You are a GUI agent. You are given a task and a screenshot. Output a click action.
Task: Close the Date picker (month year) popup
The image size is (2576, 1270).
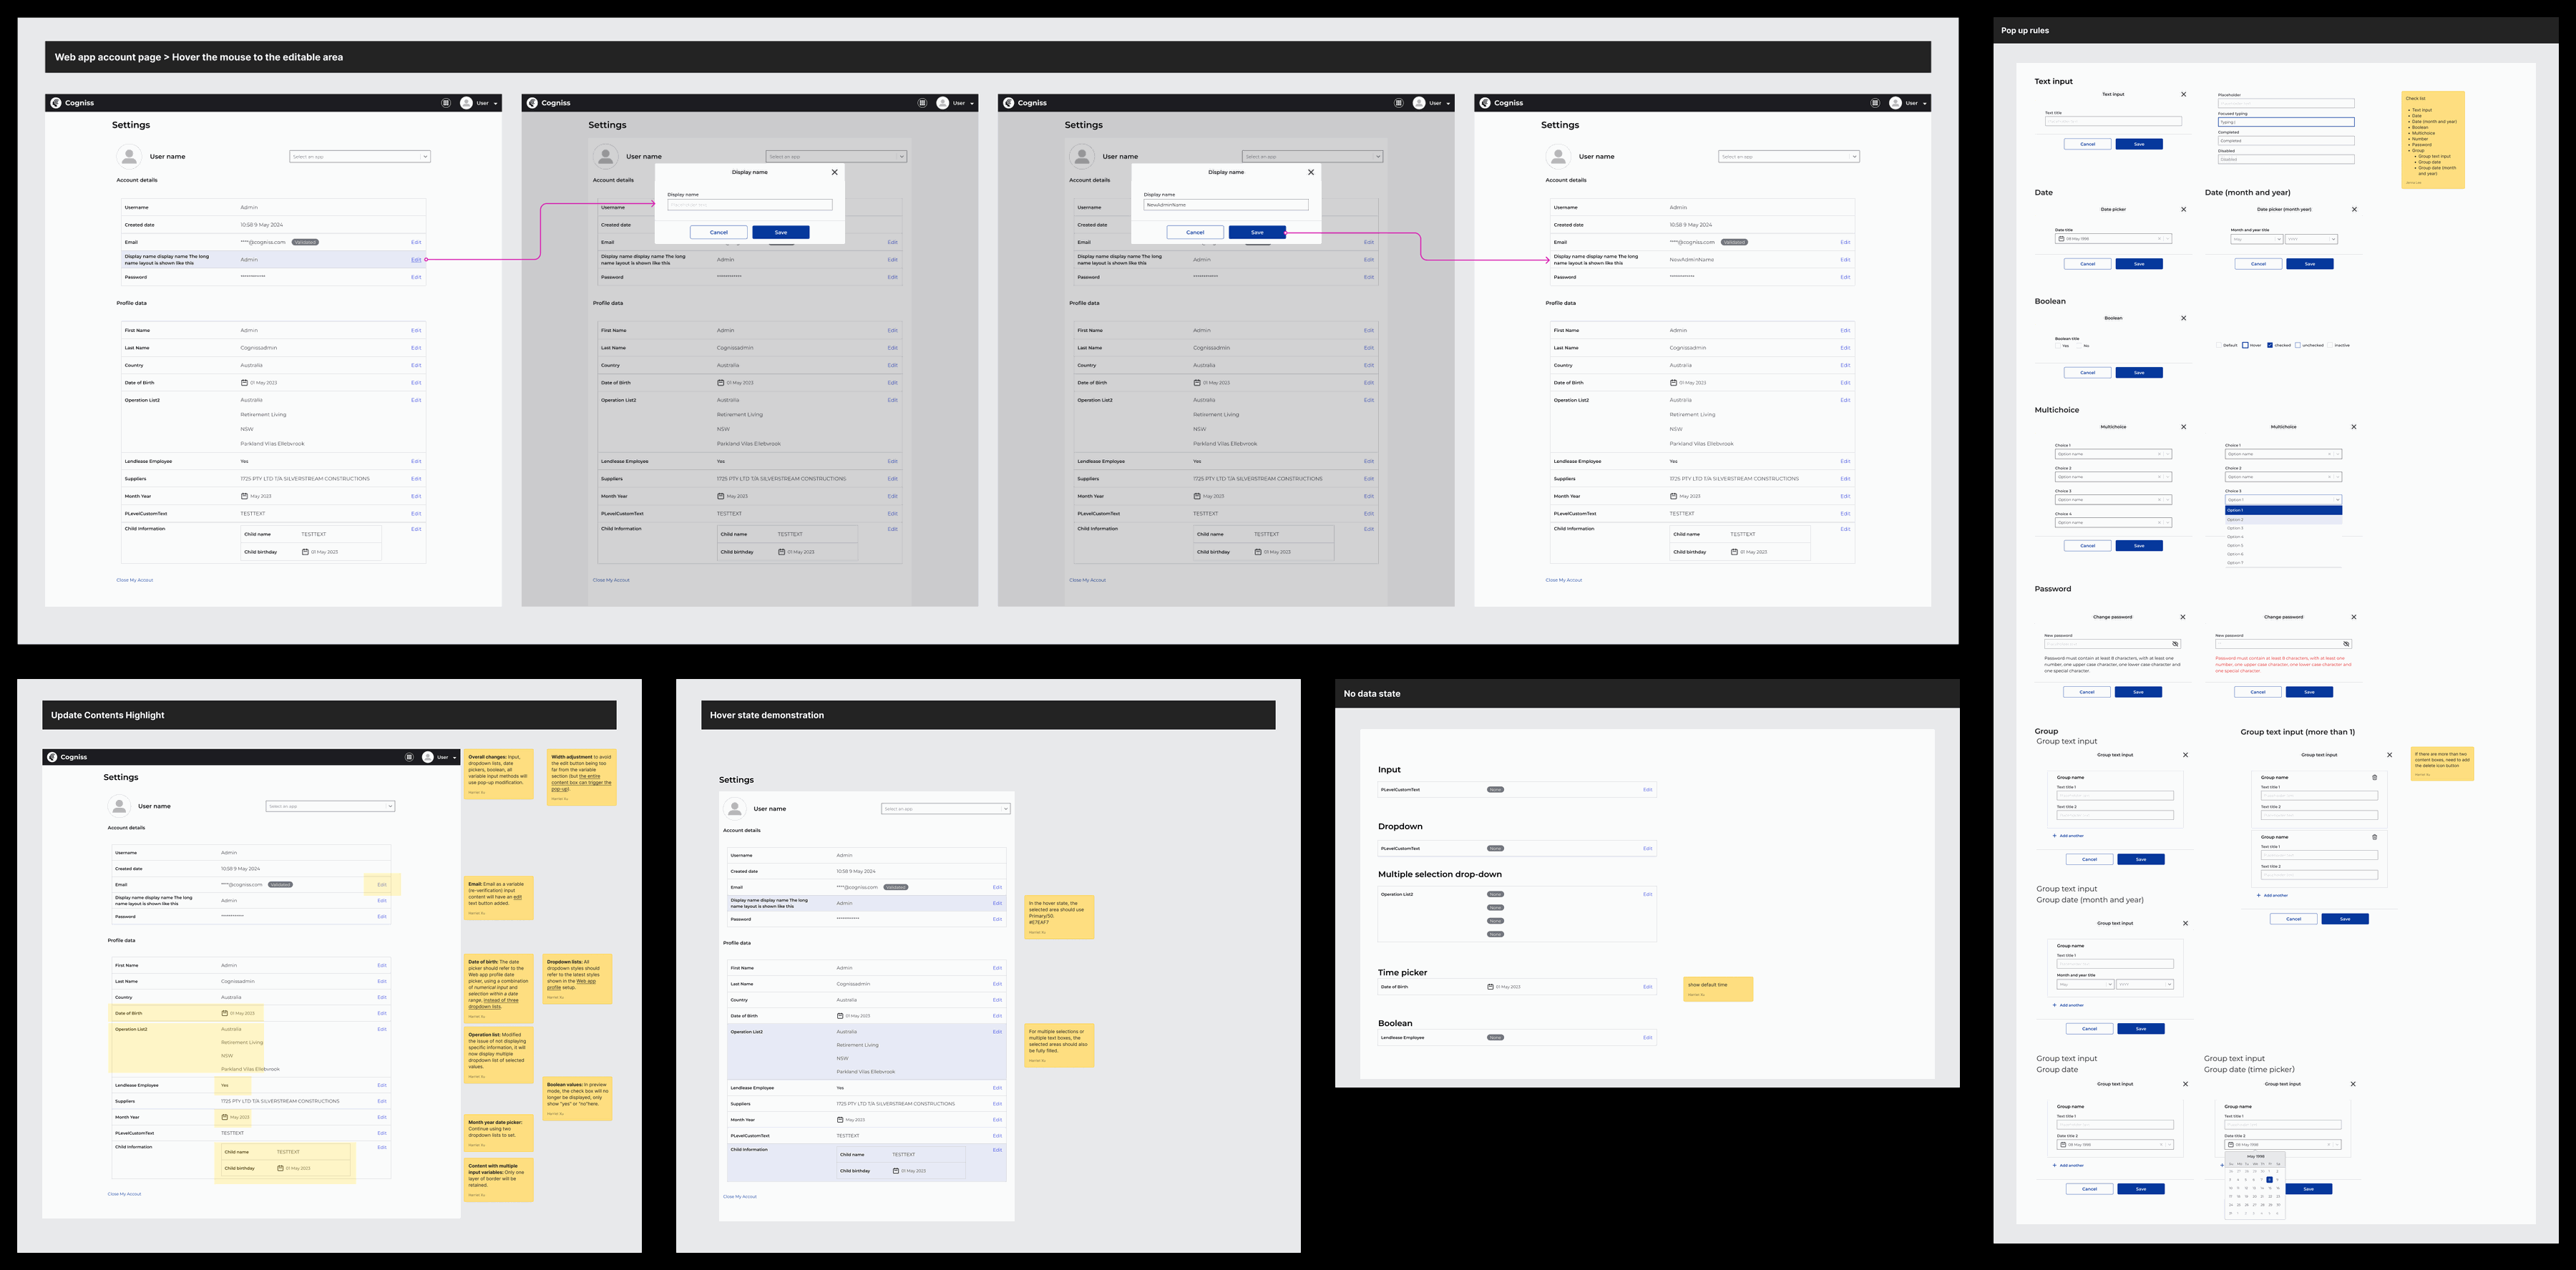click(2354, 209)
